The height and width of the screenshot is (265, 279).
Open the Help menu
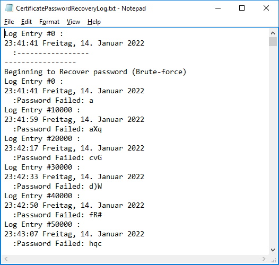coord(94,22)
